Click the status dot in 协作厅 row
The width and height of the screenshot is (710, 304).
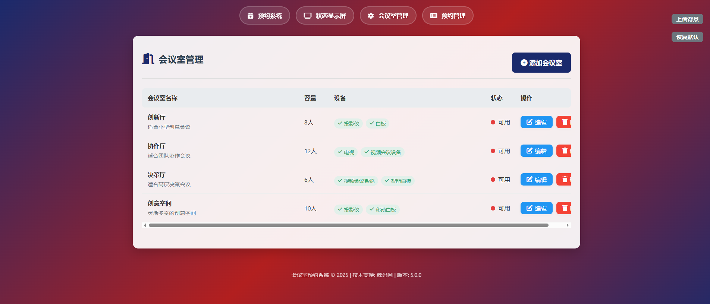[x=493, y=151]
